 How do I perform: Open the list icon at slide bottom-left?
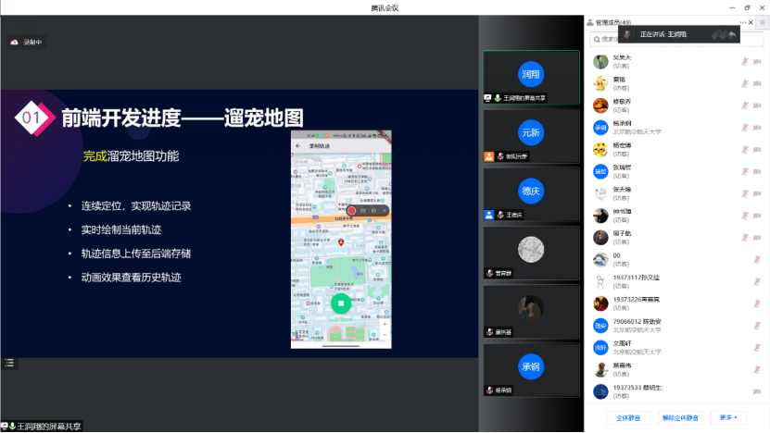pos(8,362)
